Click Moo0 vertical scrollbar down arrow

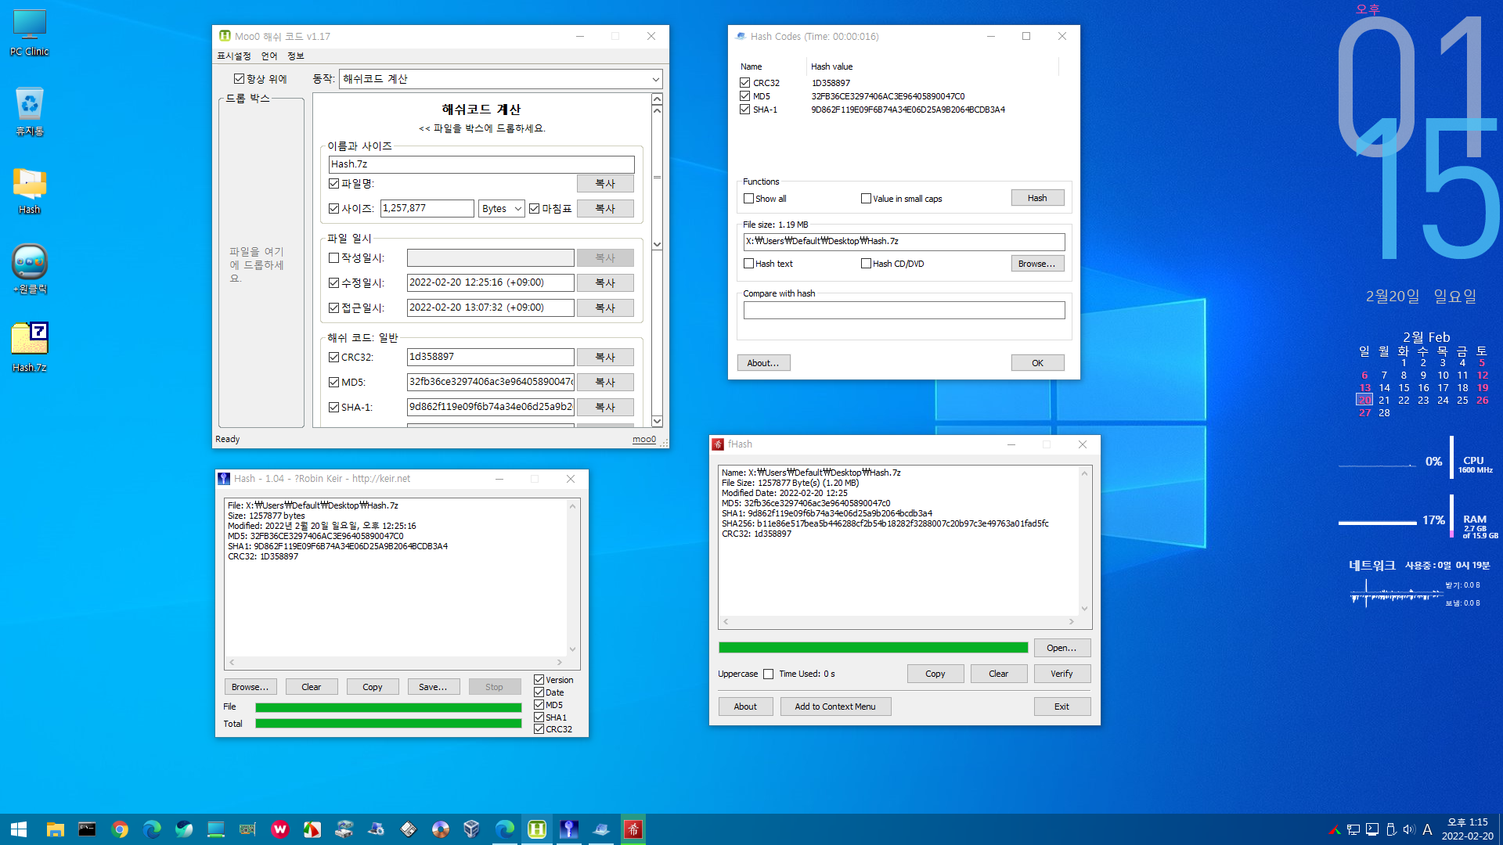[657, 422]
